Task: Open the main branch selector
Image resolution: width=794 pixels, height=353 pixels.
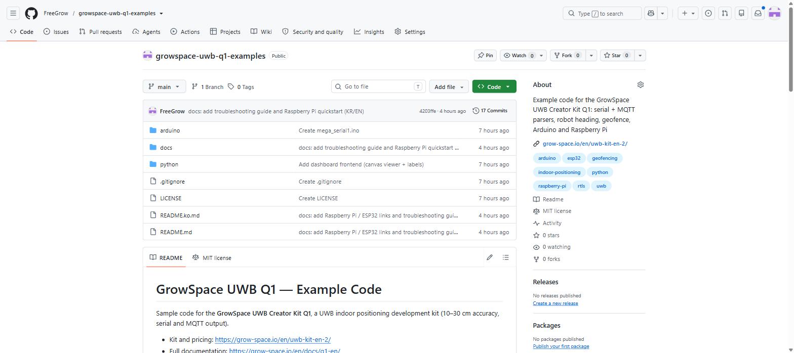Action: 164,86
